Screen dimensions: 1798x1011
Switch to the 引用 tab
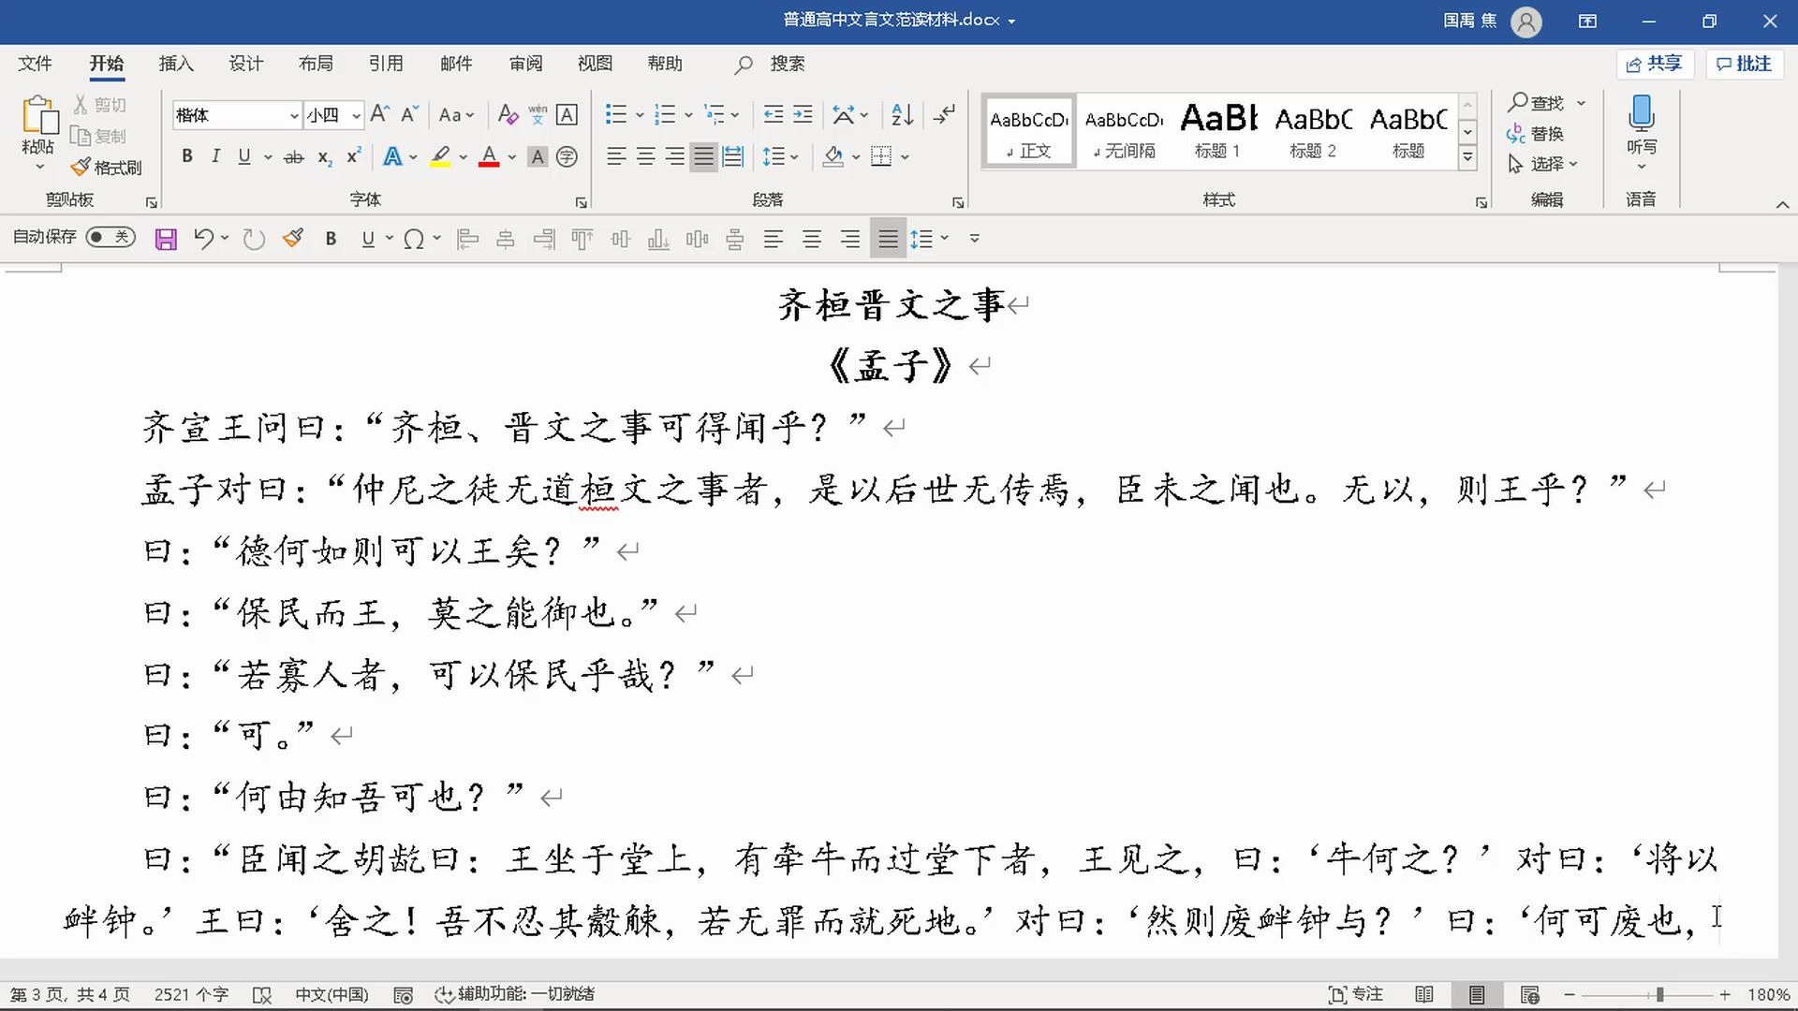point(386,64)
